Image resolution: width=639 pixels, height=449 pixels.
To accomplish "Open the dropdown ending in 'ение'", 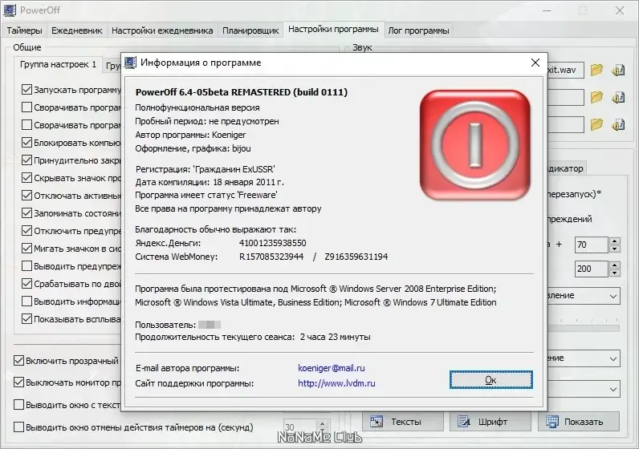I will click(584, 358).
